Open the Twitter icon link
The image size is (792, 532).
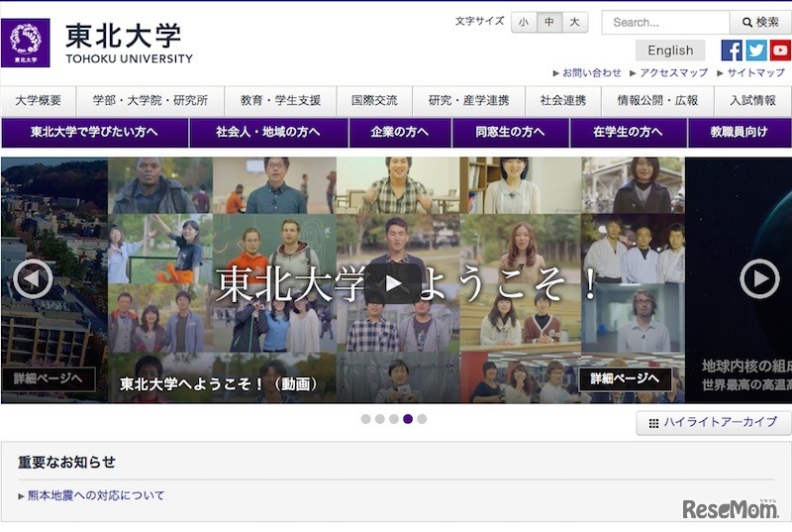click(x=756, y=51)
